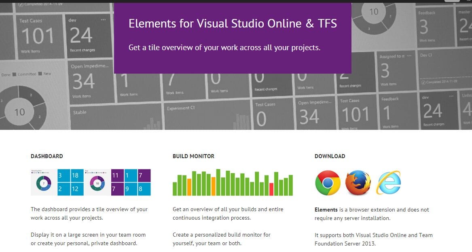The image size is (472, 252).
Task: Select the large donut chart showing 10
Action: pyautogui.click(x=19, y=112)
